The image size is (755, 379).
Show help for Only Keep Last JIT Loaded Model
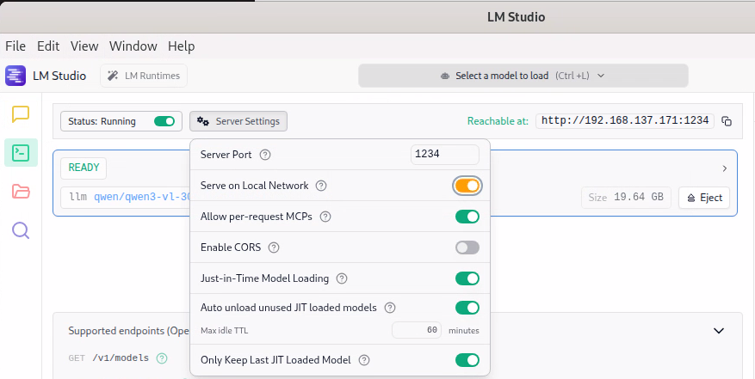point(364,360)
